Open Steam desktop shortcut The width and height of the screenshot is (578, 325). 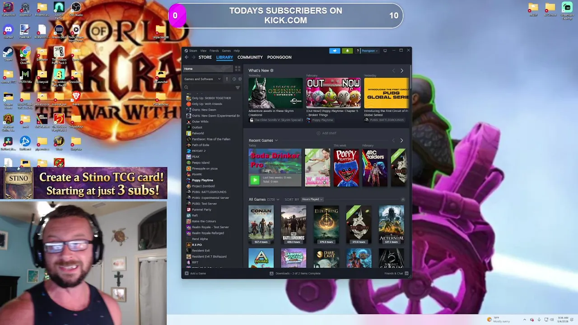click(8, 54)
